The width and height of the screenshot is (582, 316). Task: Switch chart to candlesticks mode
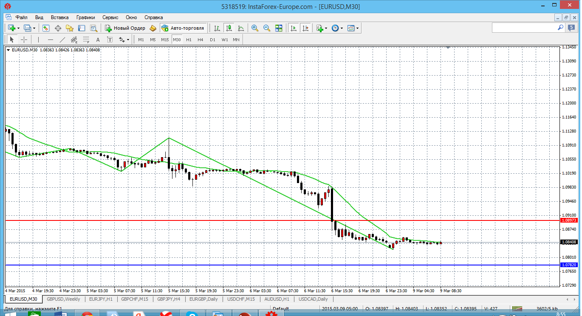229,28
